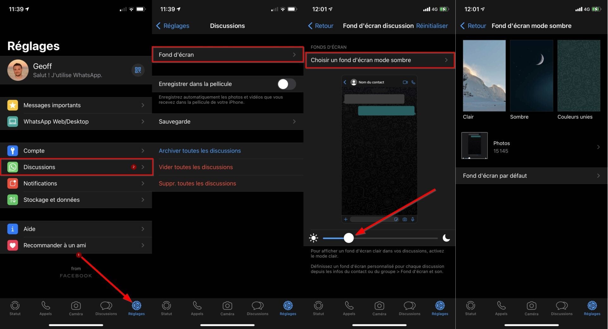
Task: Tap the moon icon beside the dimming slider
Action: [446, 238]
